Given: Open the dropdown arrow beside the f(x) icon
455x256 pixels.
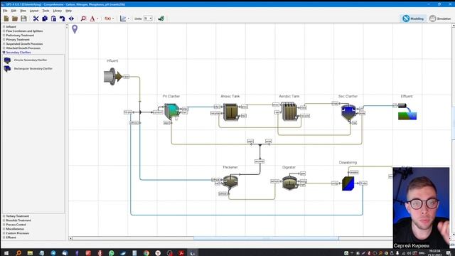Looking at the screenshot, I should (x=113, y=19).
